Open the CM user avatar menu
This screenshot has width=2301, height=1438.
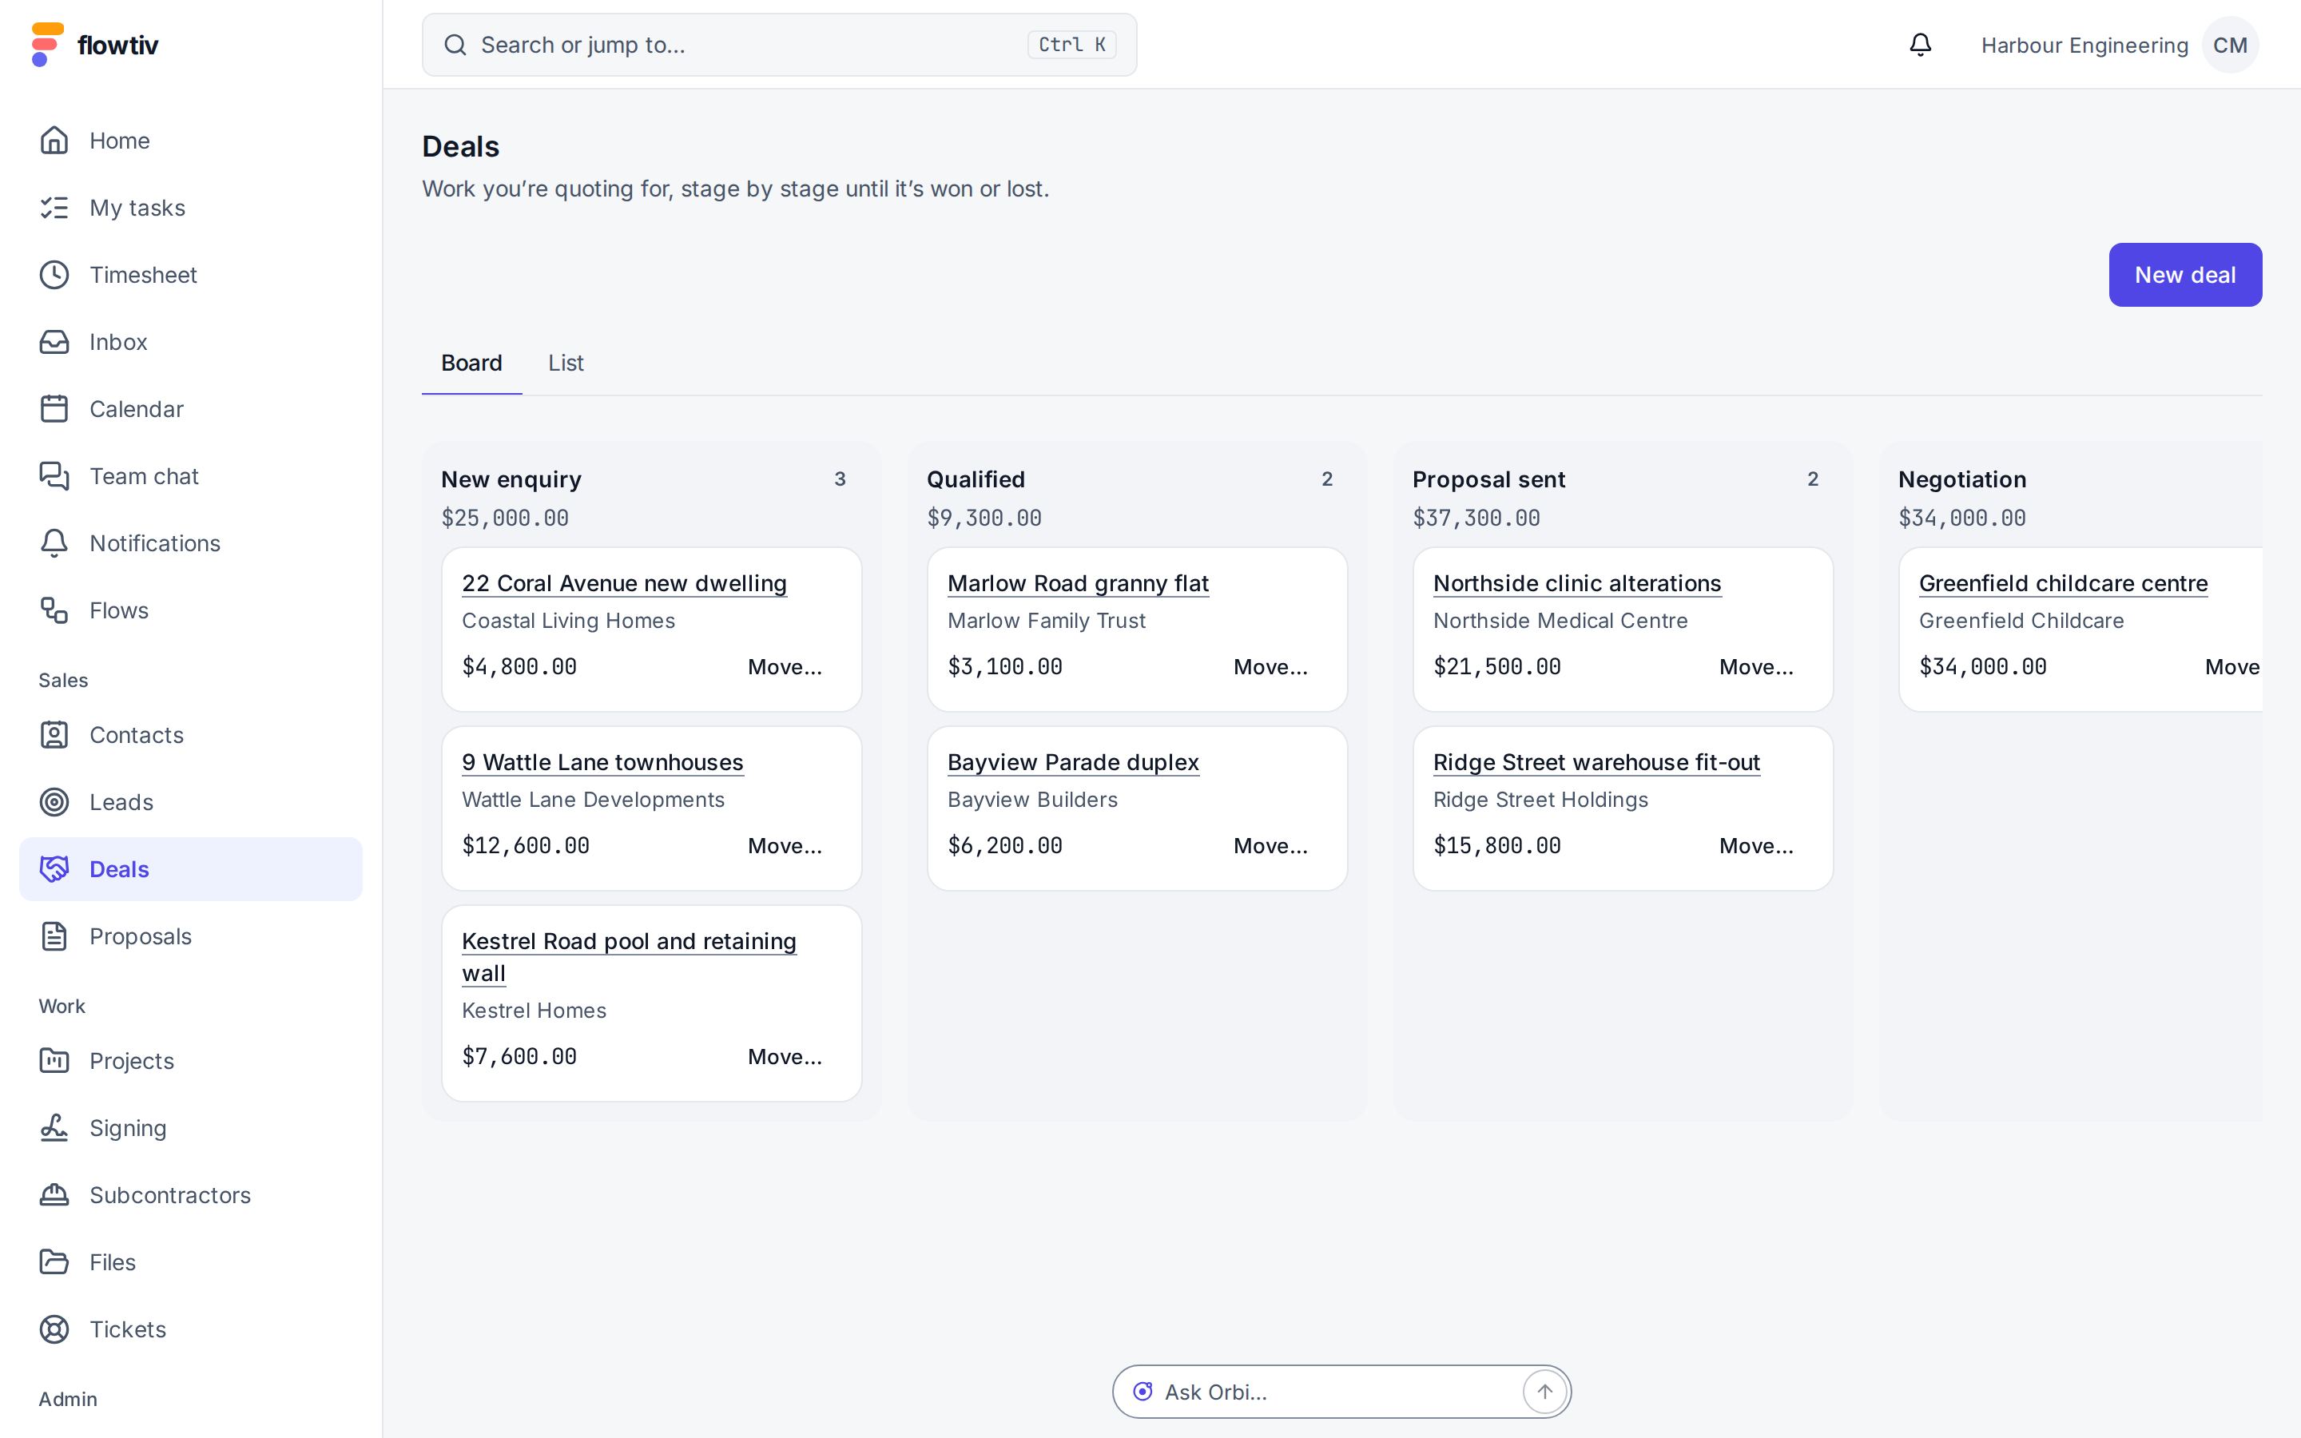point(2230,45)
